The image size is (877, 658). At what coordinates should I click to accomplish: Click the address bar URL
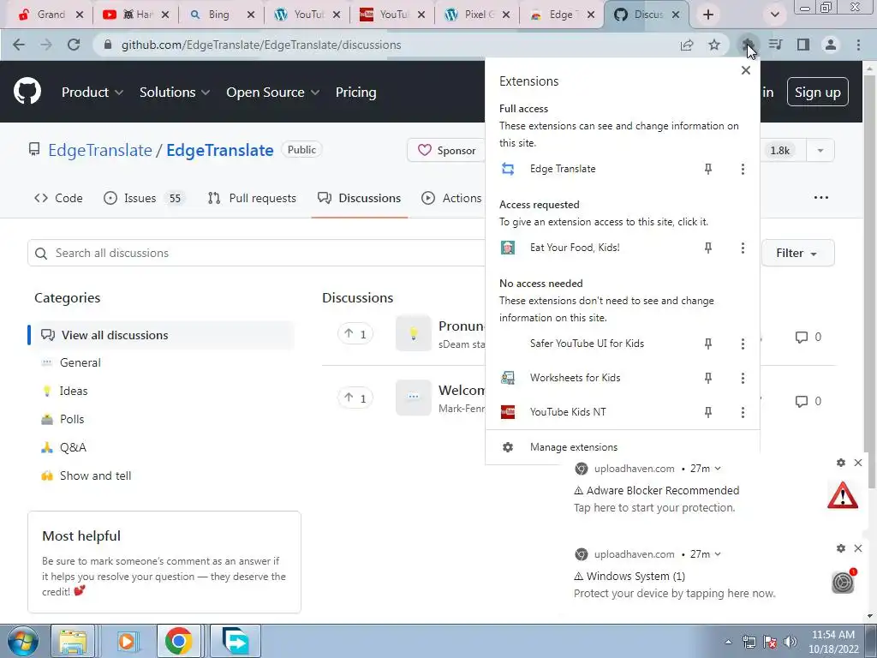coord(261,45)
